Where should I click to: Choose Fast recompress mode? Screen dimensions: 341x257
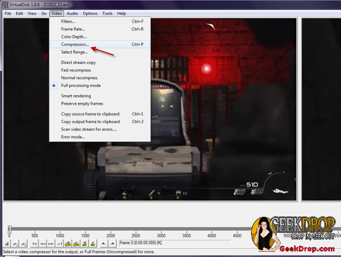pos(76,70)
